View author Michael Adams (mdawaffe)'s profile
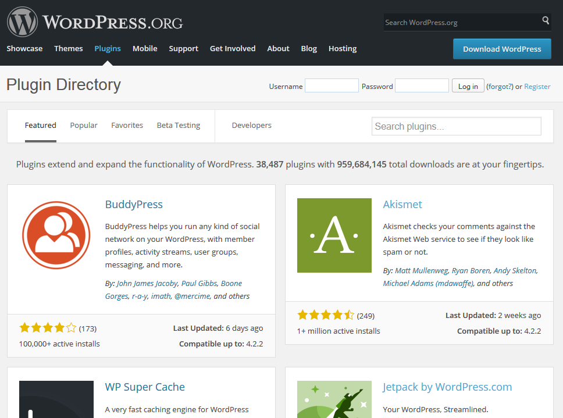This screenshot has height=418, width=563. tap(429, 284)
